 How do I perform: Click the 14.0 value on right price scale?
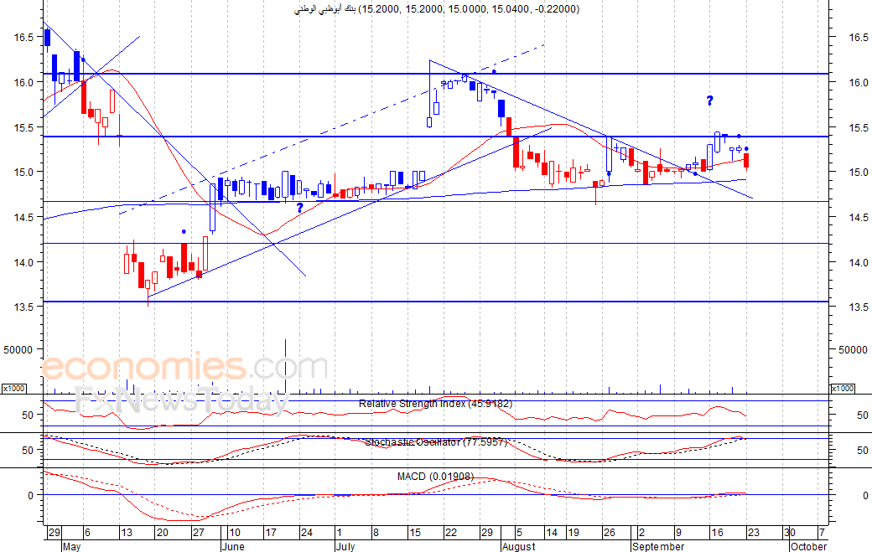(x=859, y=262)
